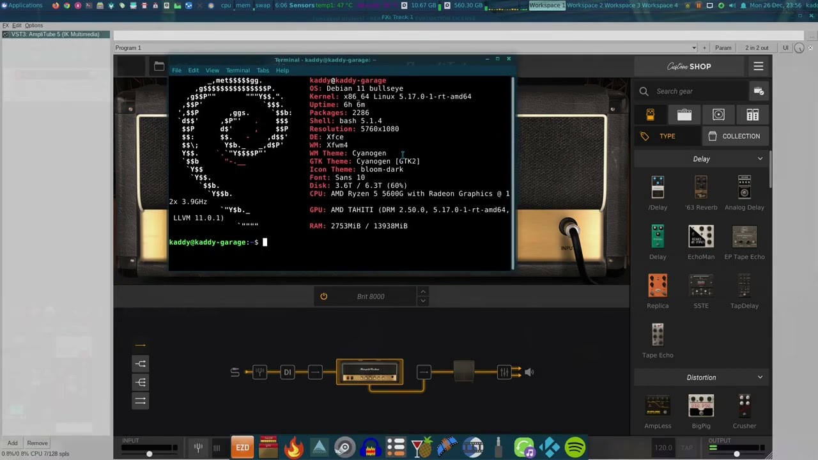This screenshot has height=460, width=818.
Task: Launch Audacity headphones icon in dock
Action: (x=370, y=447)
